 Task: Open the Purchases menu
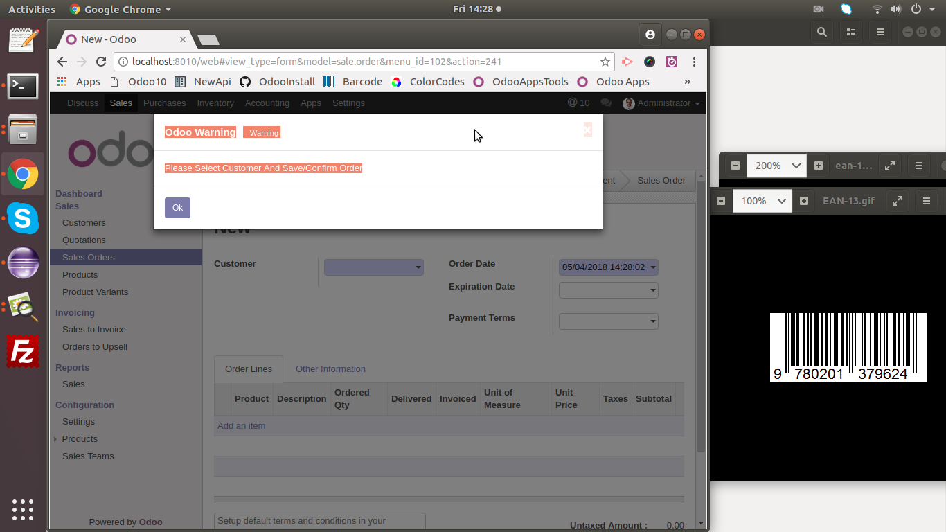[165, 103]
